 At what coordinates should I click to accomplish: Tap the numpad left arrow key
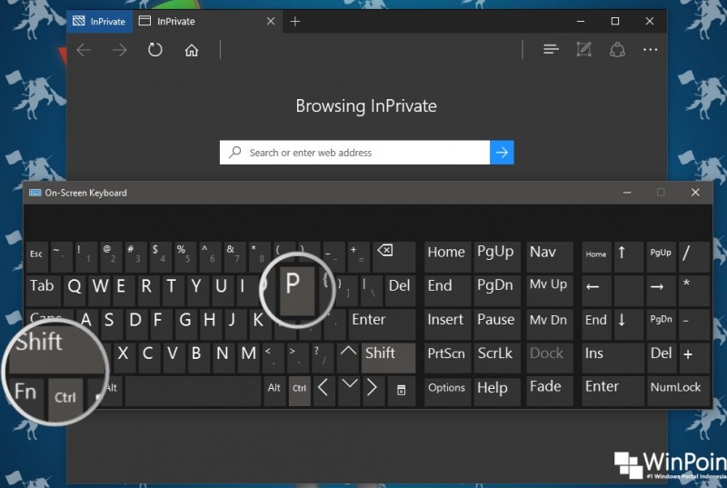(597, 290)
